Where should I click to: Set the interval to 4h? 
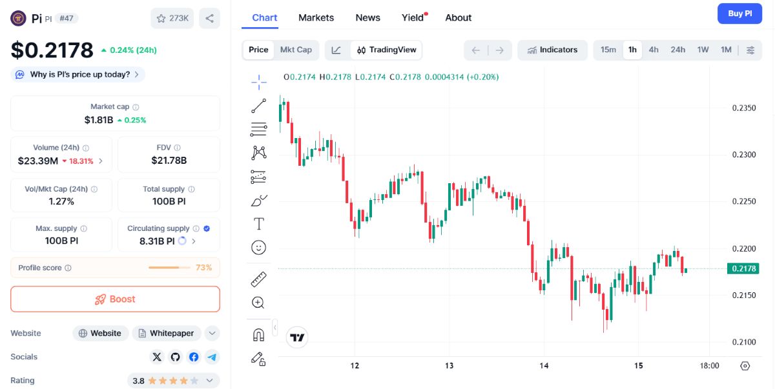coord(654,50)
